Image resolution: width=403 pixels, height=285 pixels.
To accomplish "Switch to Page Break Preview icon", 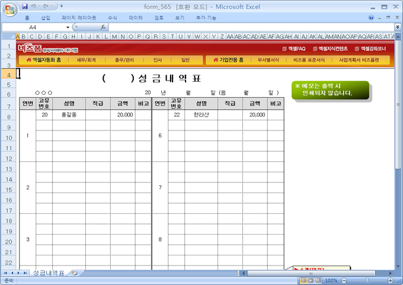I will 318,280.
